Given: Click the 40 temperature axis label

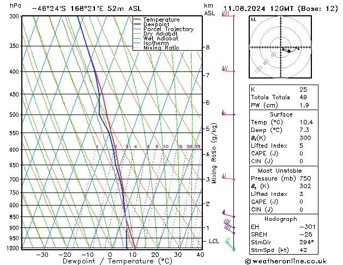Looking at the screenshot, I should (x=200, y=255).
